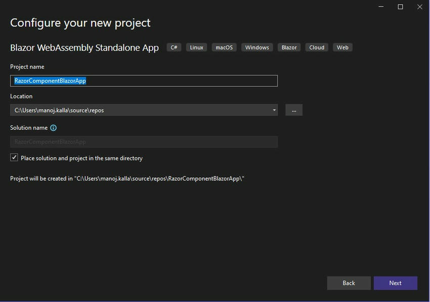Viewport: 430px width, 302px height.
Task: Click the Linux platform tag
Action: pyautogui.click(x=197, y=47)
